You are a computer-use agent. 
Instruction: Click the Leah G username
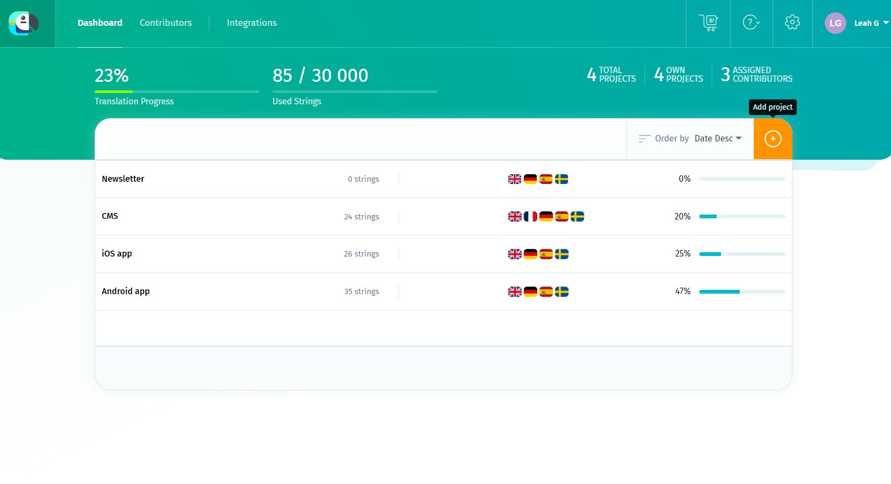[x=866, y=23]
